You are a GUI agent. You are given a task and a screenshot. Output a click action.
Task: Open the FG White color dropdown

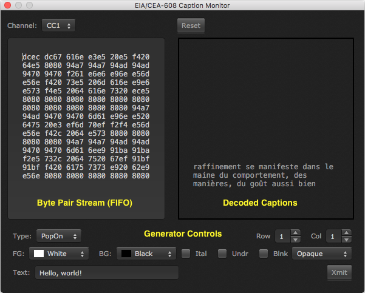tap(58, 254)
